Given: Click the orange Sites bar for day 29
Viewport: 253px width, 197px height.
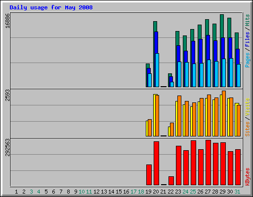Looking at the screenshot, I should point(224,113).
